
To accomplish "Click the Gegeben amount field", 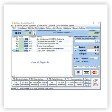I will 93,50.
